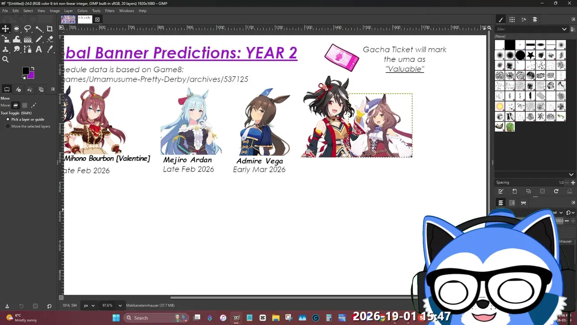Select the Crop tool
Viewport: 577px width, 325px height.
pyautogui.click(x=50, y=28)
